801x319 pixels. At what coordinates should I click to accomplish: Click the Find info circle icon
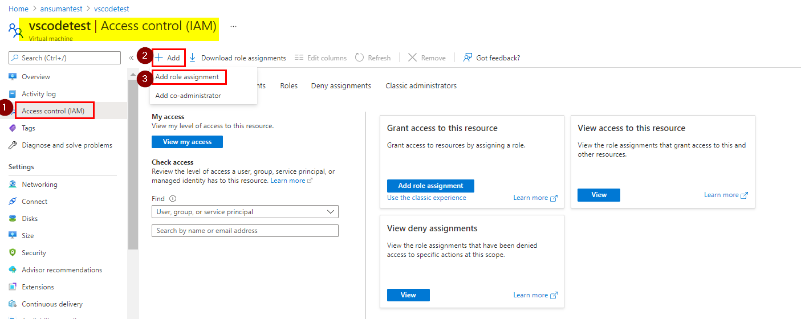coord(173,199)
